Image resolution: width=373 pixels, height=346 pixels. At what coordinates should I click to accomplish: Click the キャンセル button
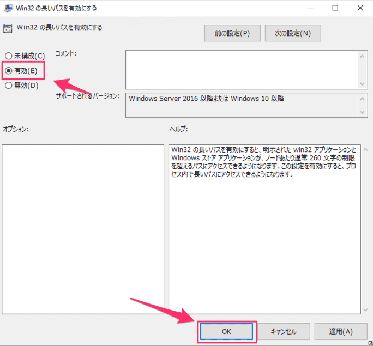pos(284,331)
